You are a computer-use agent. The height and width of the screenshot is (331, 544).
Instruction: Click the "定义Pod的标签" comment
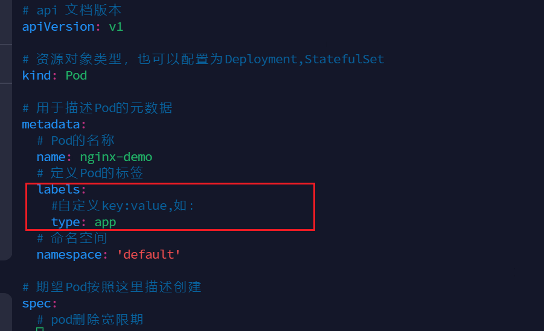click(x=97, y=173)
